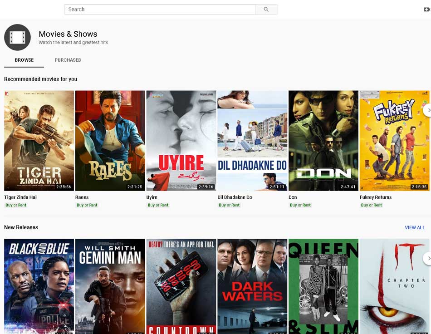This screenshot has width=431, height=334.
Task: Open the Queen & Slim poster
Action: (x=323, y=286)
